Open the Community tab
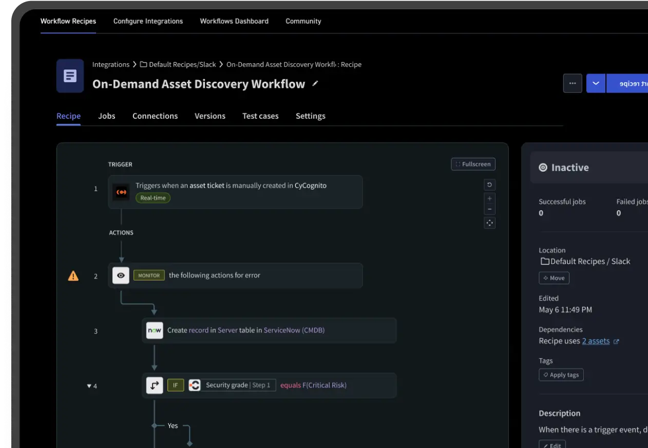 303,21
